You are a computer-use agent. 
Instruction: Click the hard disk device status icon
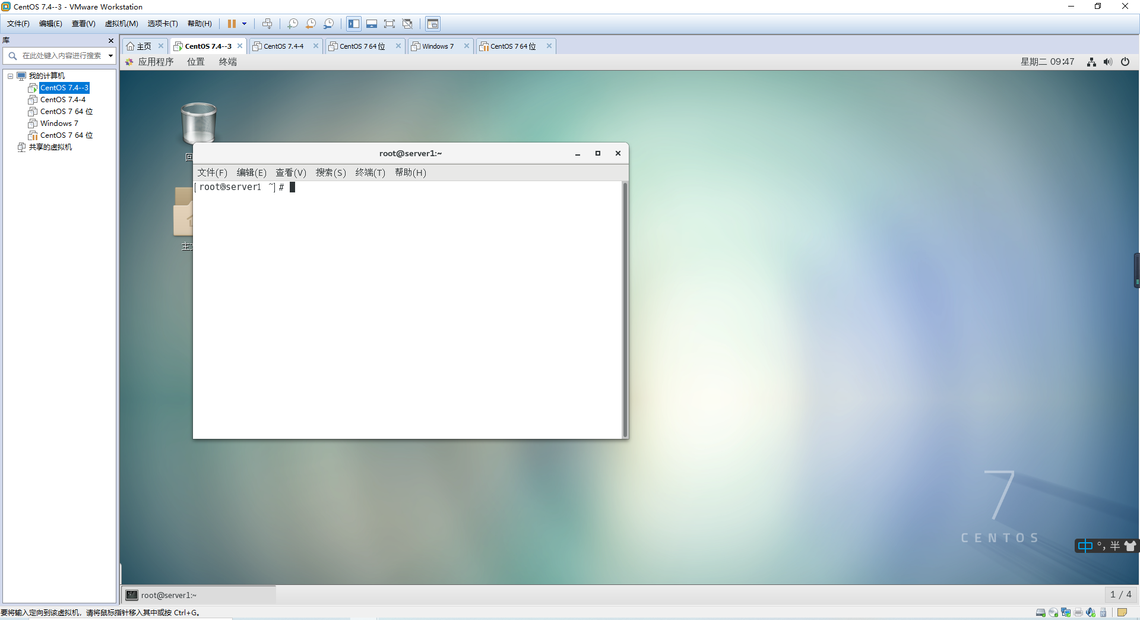click(1041, 613)
